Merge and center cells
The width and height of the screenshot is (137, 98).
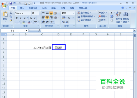point(56,17)
